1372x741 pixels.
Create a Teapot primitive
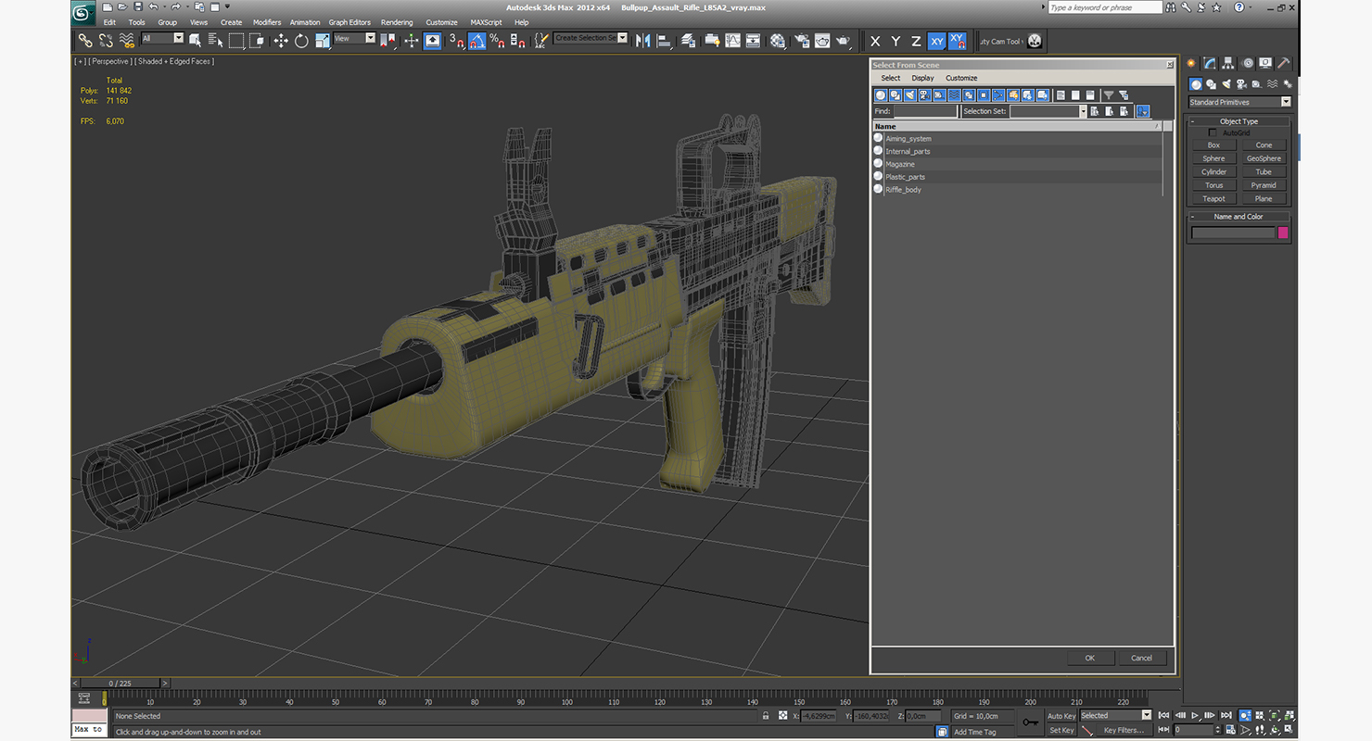point(1213,198)
